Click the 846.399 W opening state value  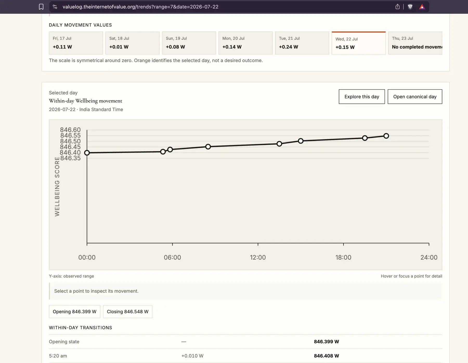coord(326,342)
